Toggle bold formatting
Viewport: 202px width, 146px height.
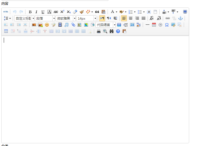[30, 12]
